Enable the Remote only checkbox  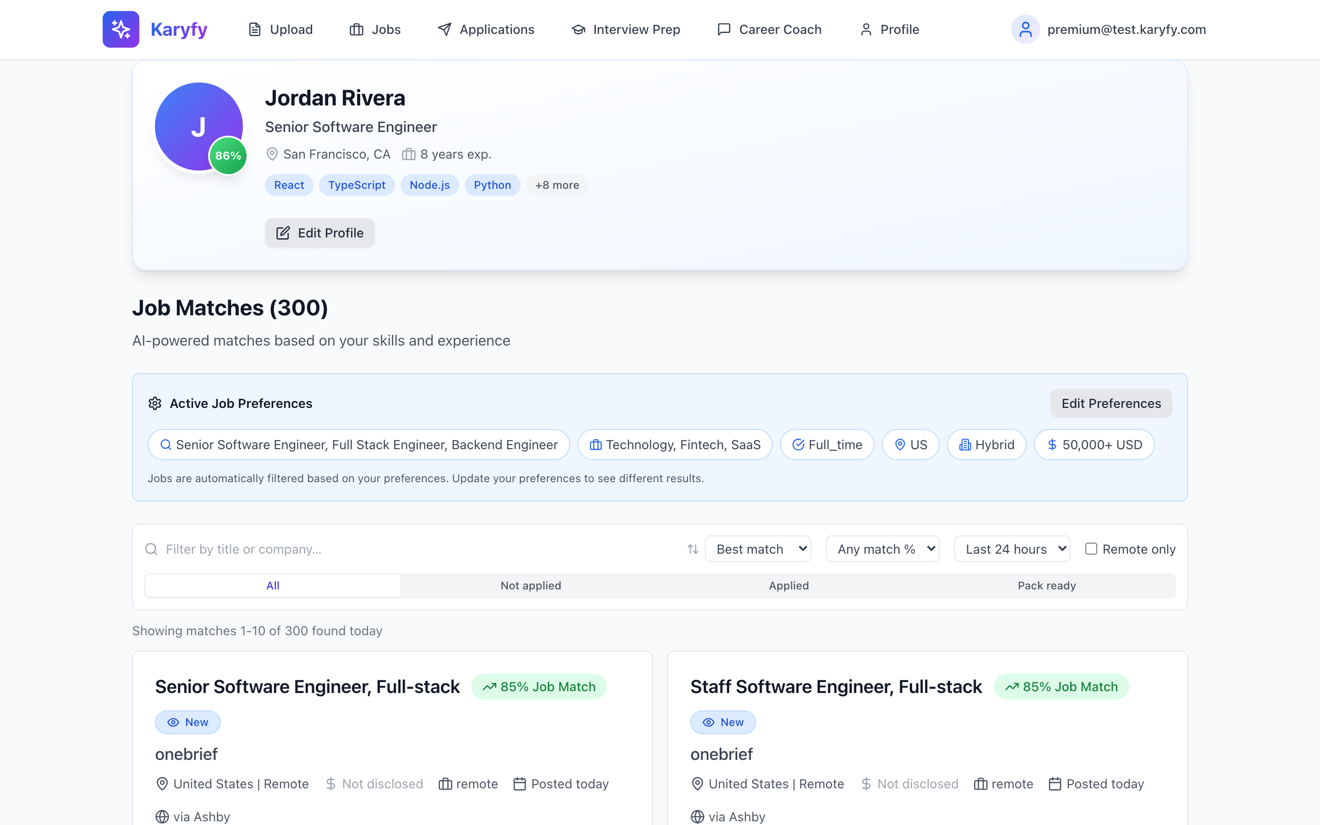tap(1091, 549)
